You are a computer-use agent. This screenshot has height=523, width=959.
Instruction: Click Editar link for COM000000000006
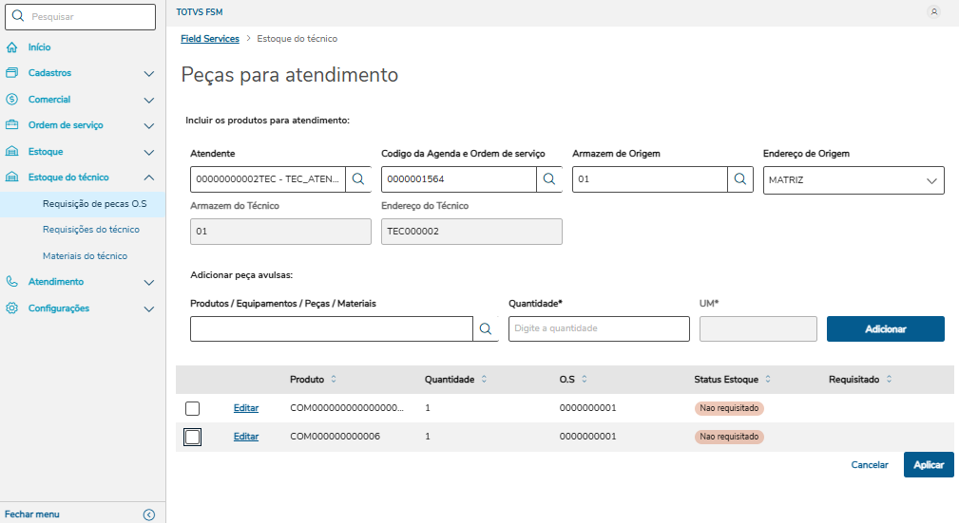(x=246, y=437)
